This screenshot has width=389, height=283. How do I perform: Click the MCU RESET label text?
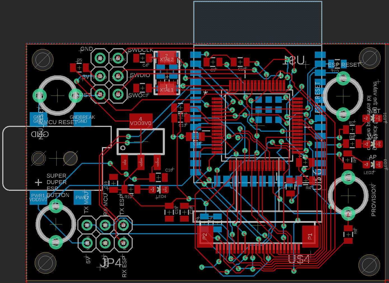tap(60, 122)
